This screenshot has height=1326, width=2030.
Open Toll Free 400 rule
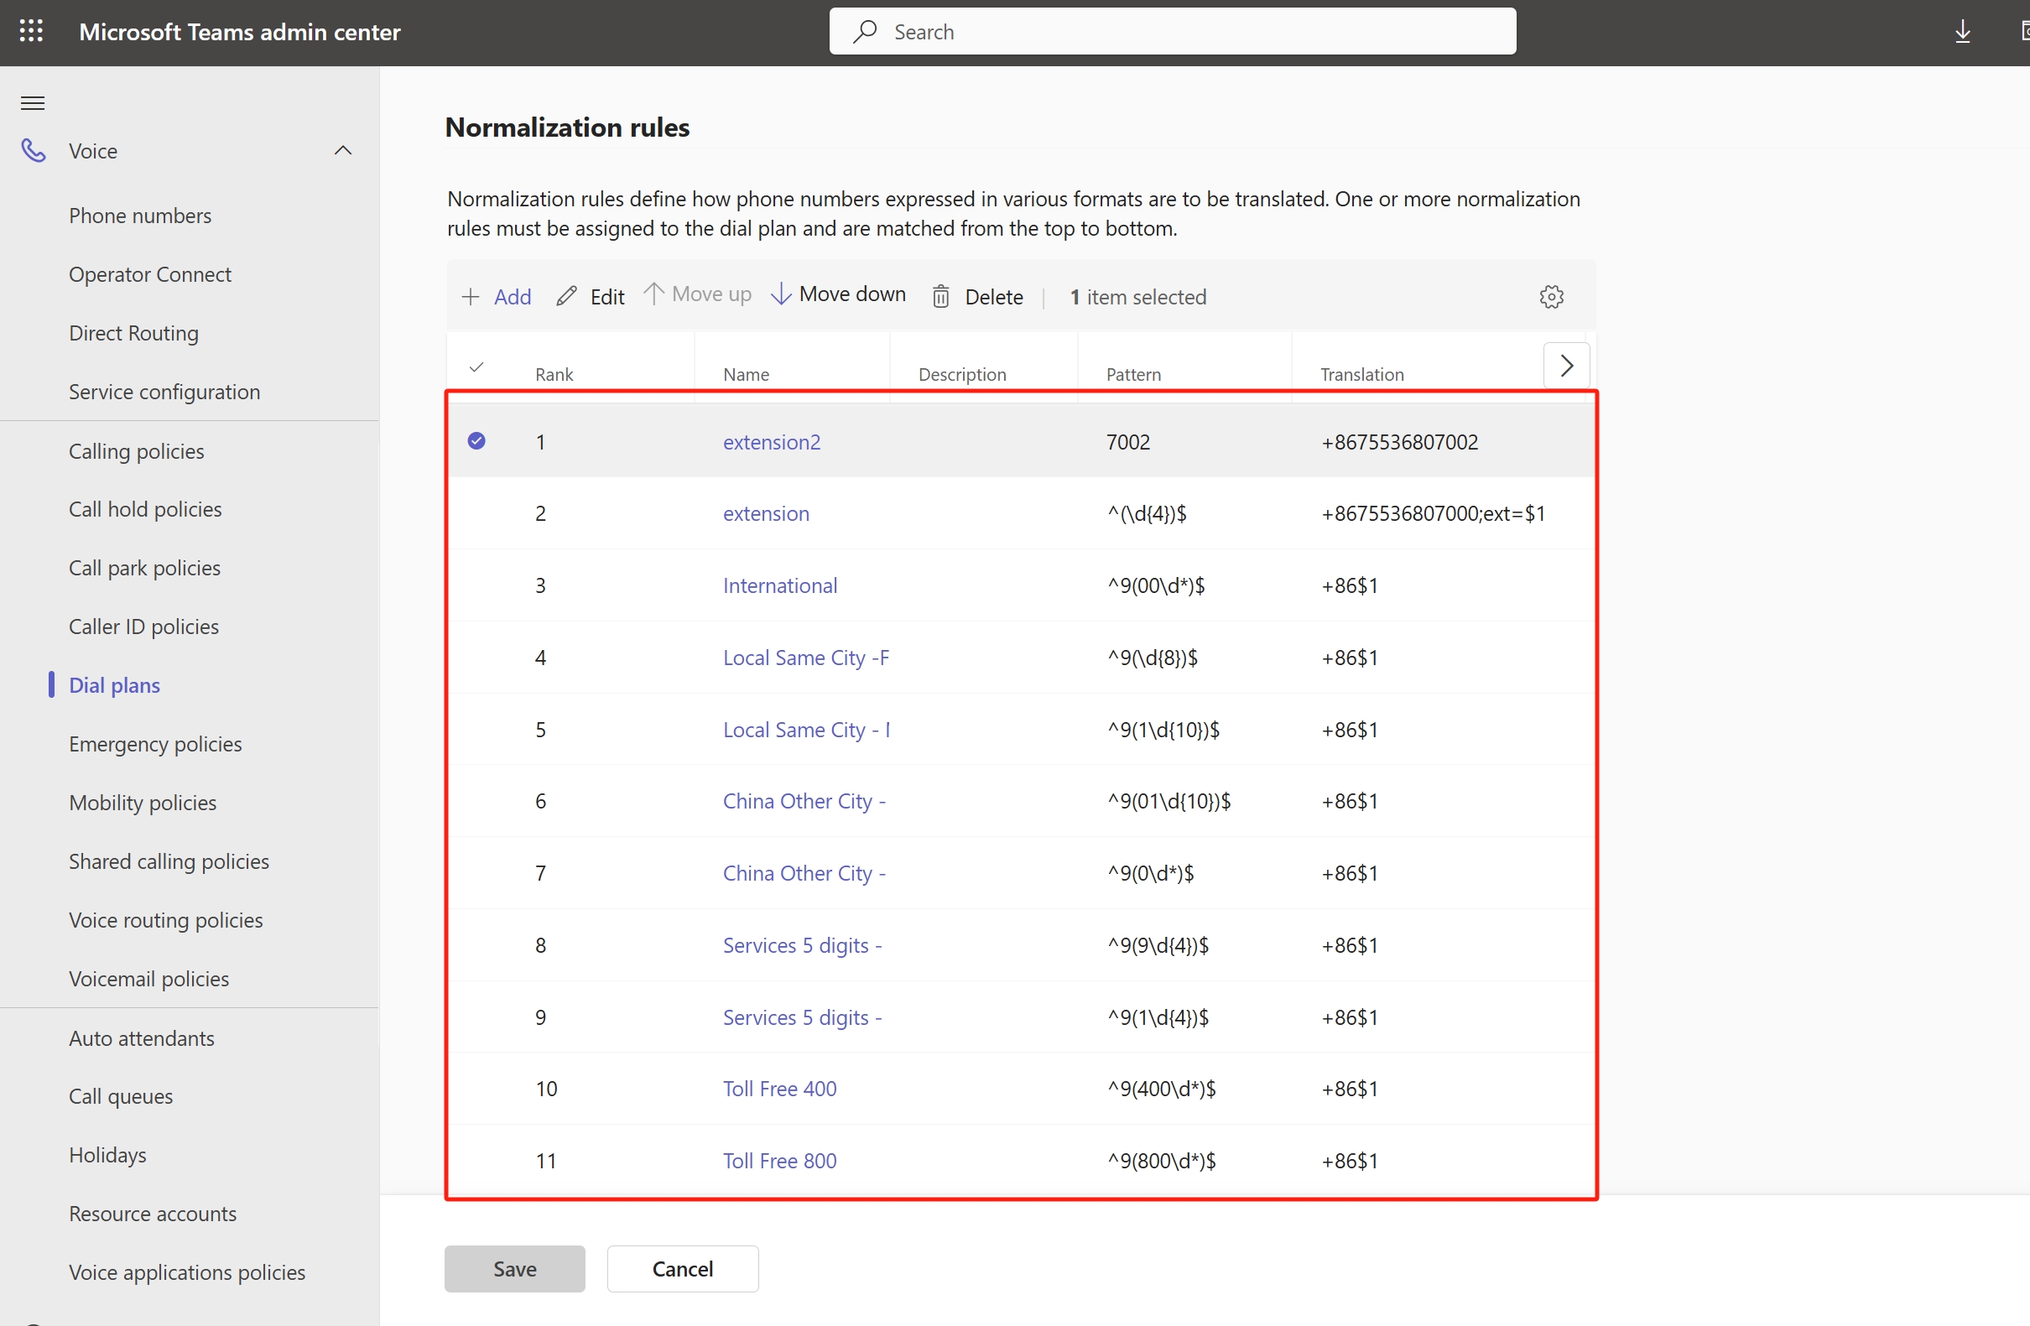[779, 1089]
